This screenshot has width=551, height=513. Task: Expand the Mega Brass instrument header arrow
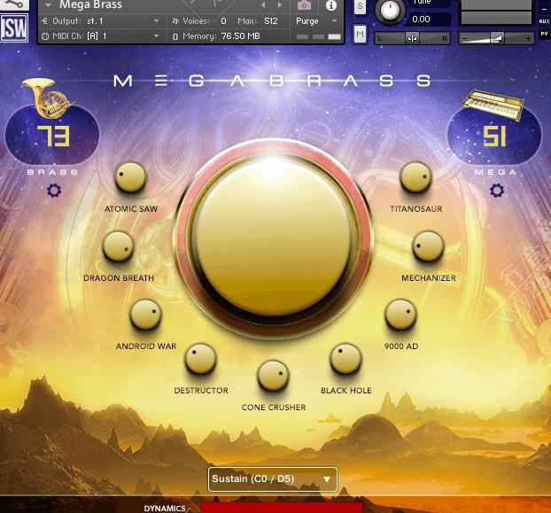pos(48,5)
